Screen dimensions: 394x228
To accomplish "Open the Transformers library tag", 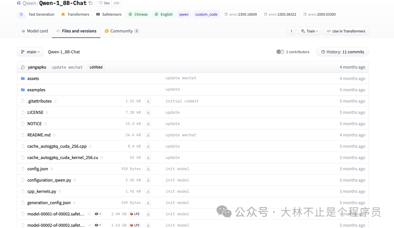I will [75, 14].
